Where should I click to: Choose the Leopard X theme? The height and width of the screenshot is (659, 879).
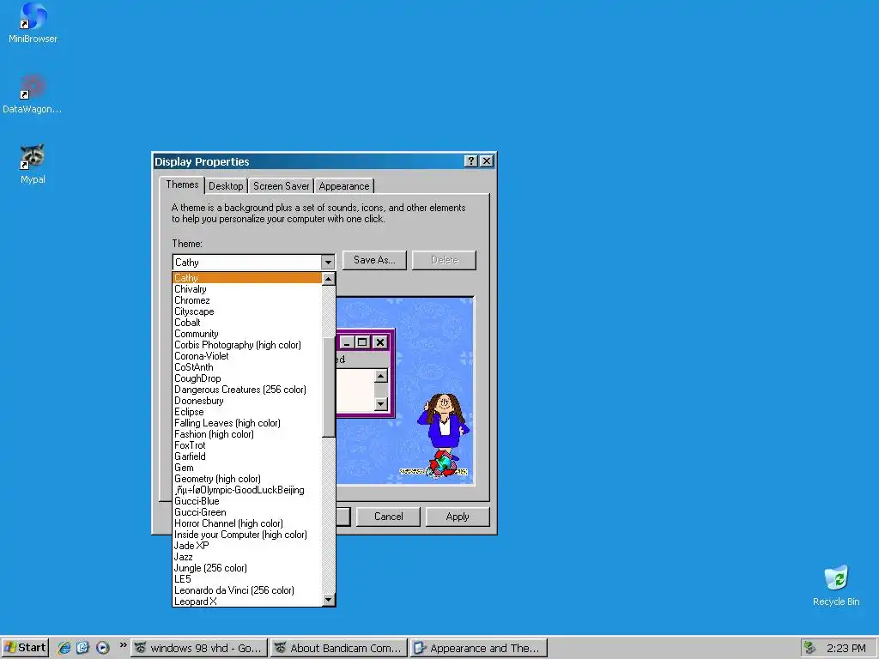coord(247,602)
